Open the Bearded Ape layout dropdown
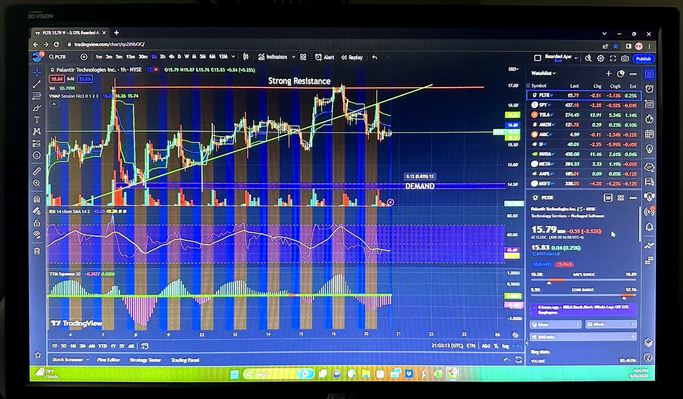 (x=575, y=57)
